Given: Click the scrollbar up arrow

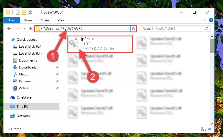Looking at the screenshot, I should pos(212,37).
